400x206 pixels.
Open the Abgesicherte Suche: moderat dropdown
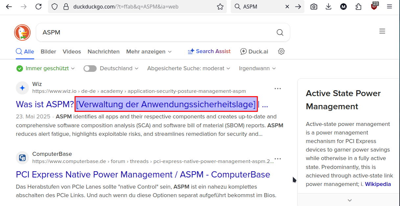pos(189,69)
